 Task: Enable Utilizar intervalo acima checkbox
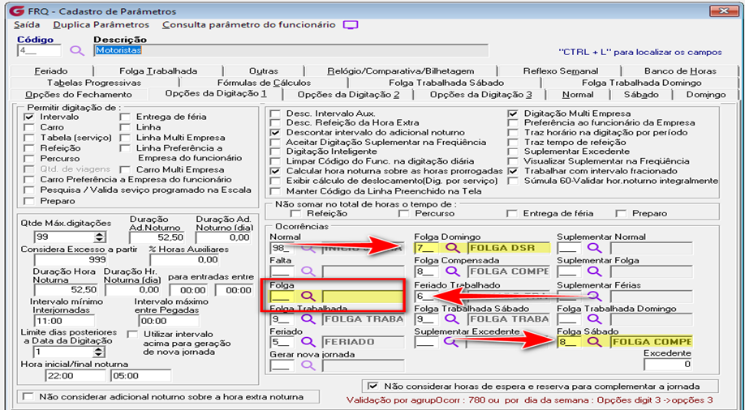[x=132, y=335]
